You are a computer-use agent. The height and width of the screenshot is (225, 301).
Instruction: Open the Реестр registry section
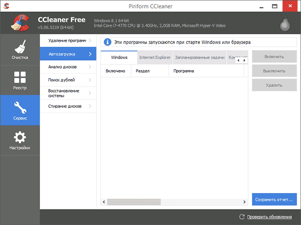pos(20,80)
